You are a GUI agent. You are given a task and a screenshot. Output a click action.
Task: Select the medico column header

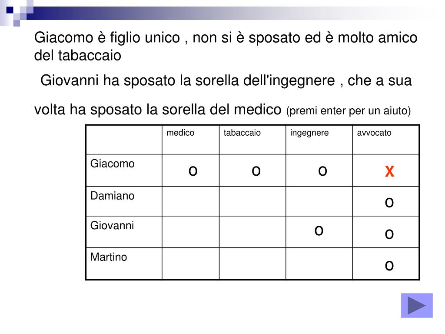coord(180,133)
